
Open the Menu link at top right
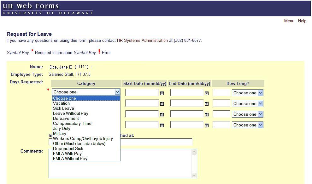coord(289,21)
